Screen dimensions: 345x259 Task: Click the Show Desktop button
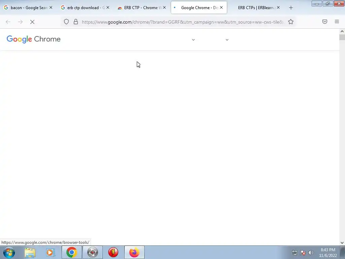coord(343,252)
